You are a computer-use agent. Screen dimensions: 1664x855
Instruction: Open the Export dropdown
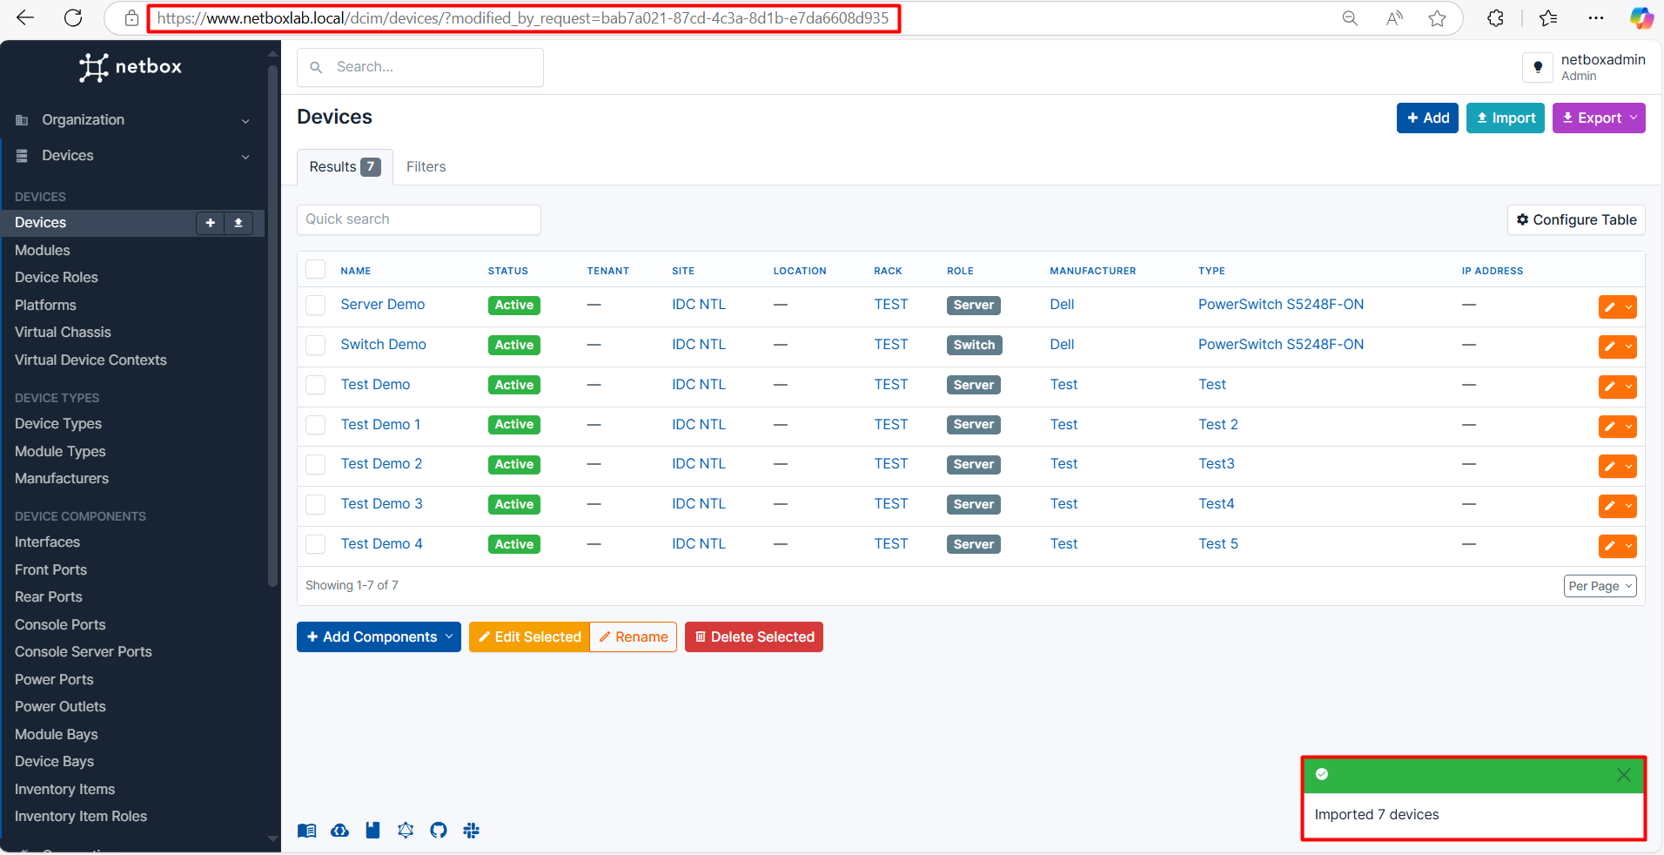click(x=1599, y=118)
